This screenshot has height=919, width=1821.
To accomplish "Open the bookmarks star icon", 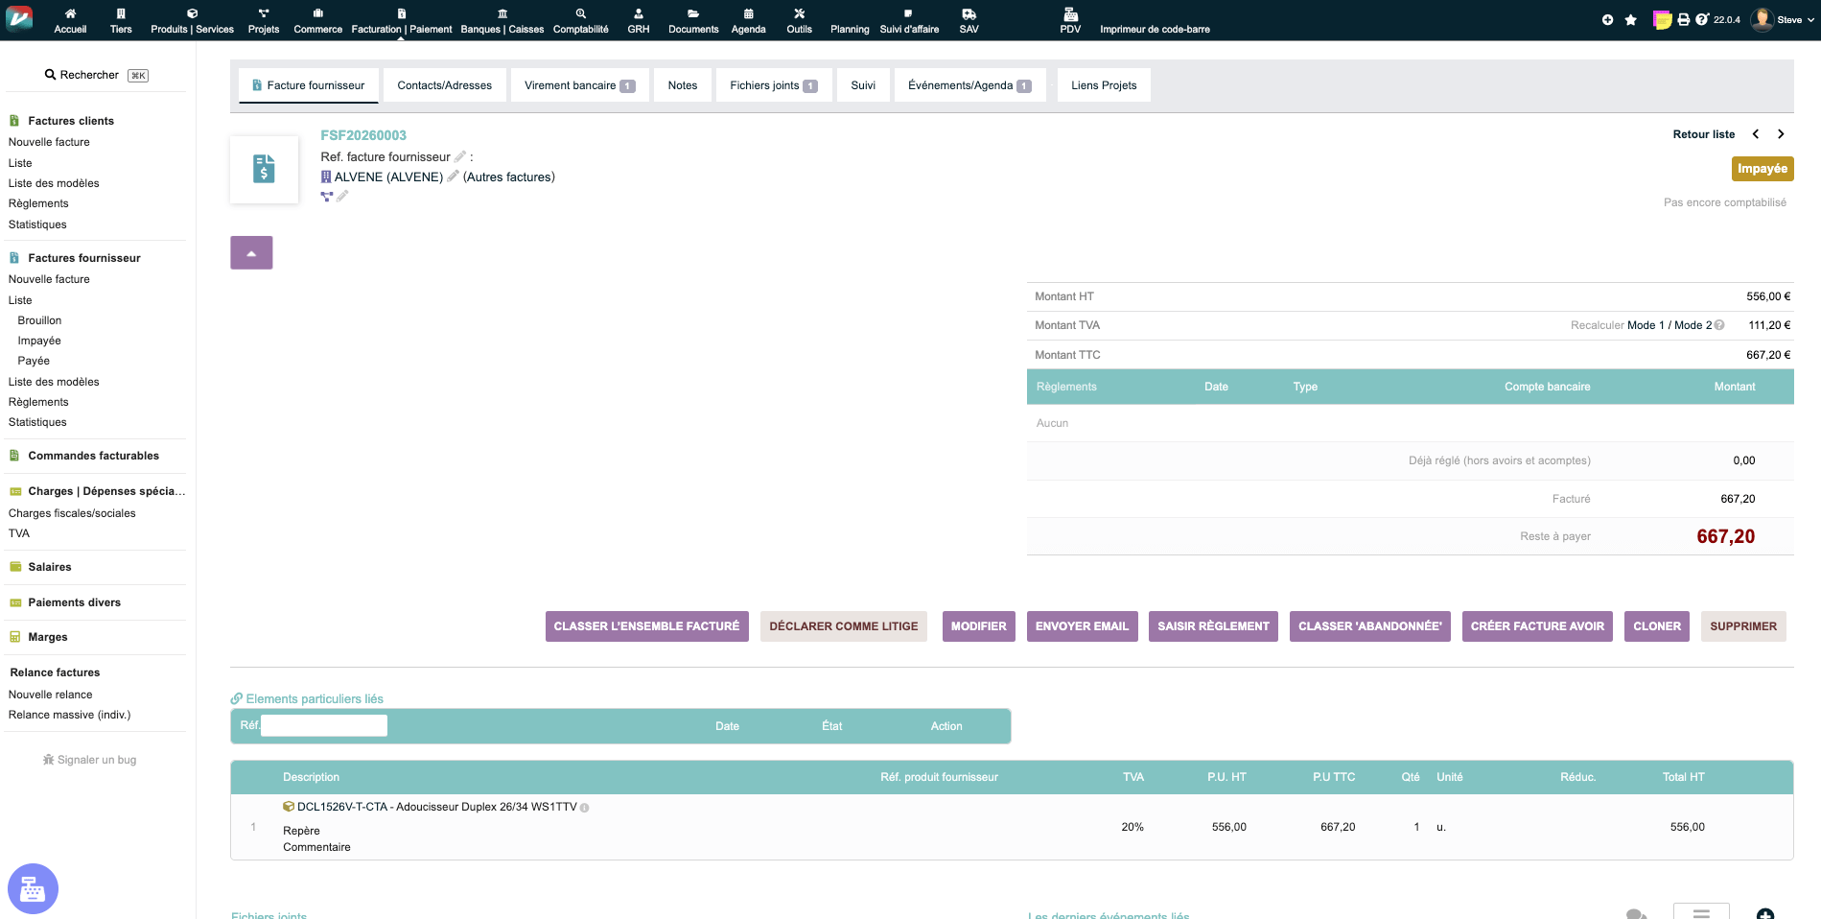I will click(1630, 20).
